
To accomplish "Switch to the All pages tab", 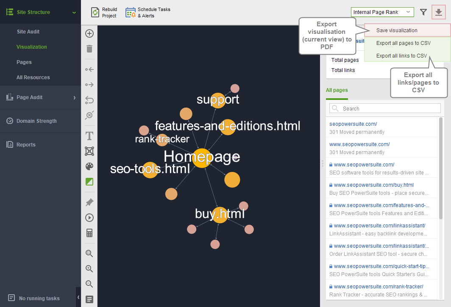I will tap(337, 90).
